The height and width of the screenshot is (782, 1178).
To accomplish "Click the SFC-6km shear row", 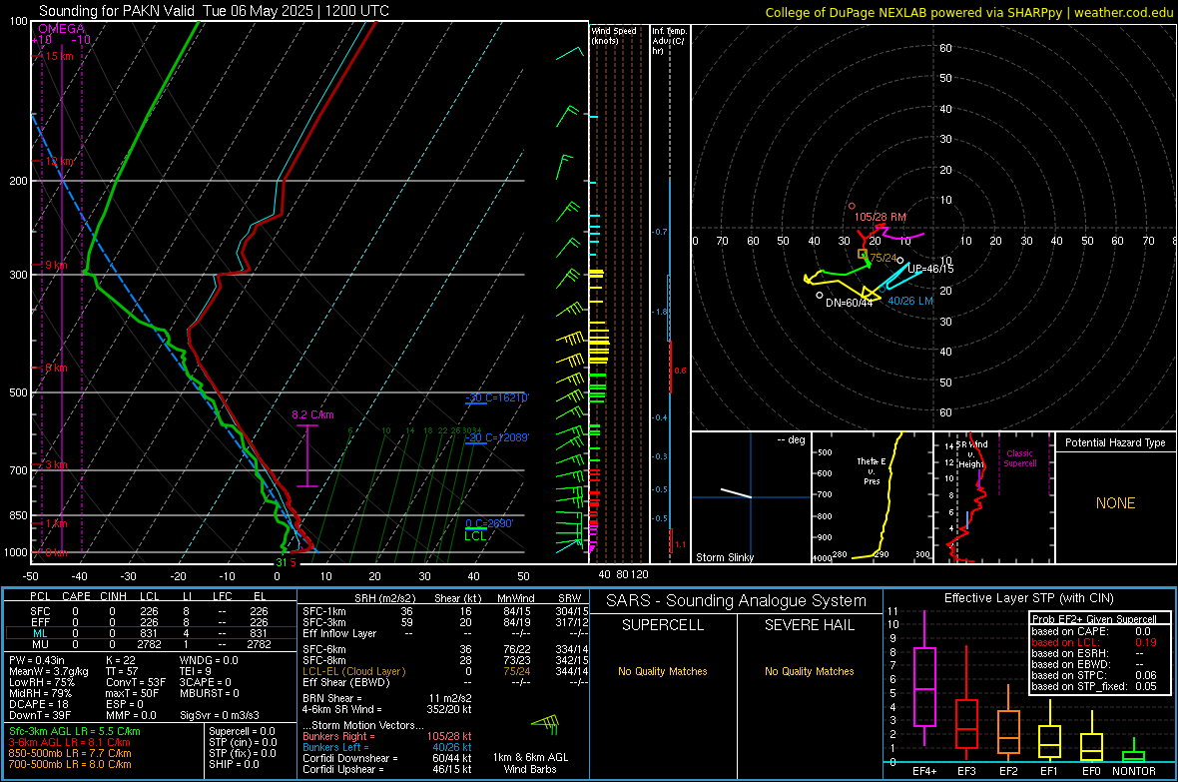I will 444,649.
